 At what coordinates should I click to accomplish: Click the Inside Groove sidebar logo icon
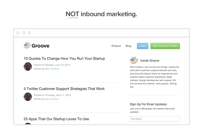(x=134, y=60)
